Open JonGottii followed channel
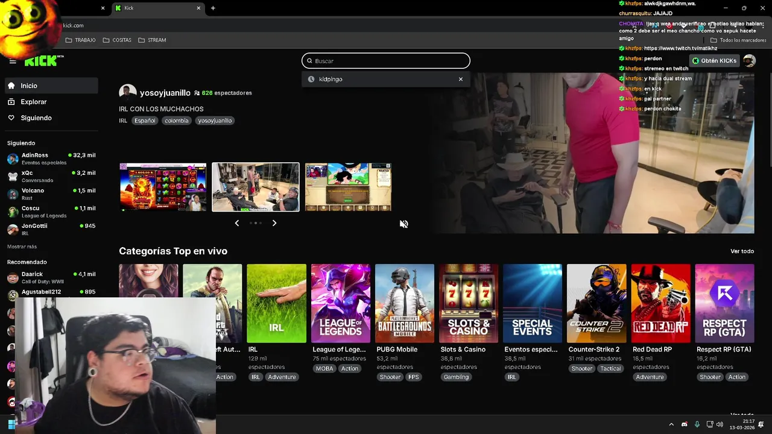Viewport: 772px width, 434px height. [x=51, y=229]
